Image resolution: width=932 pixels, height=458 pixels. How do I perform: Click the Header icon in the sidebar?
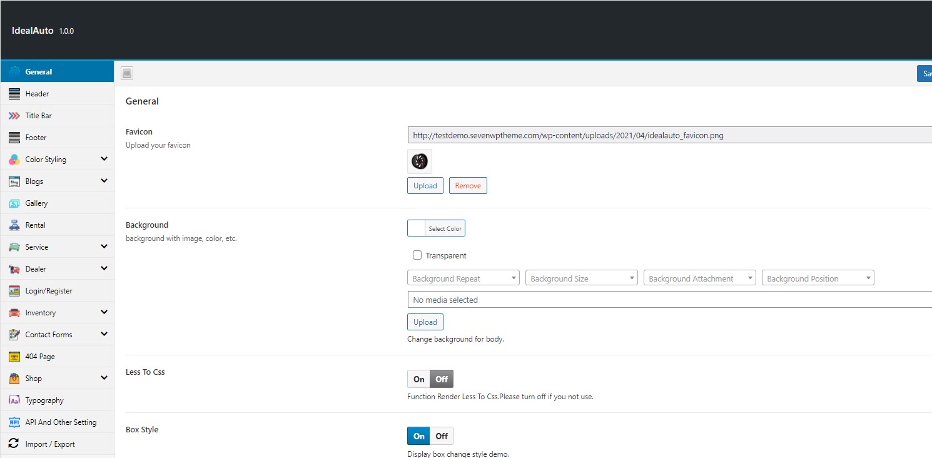(x=14, y=94)
